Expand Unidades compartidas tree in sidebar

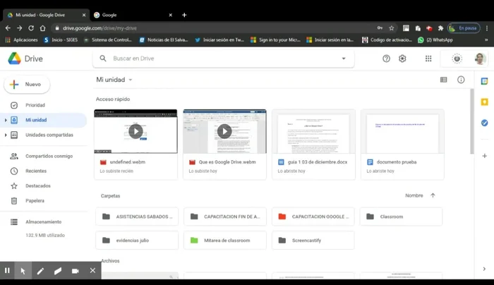pos(6,135)
